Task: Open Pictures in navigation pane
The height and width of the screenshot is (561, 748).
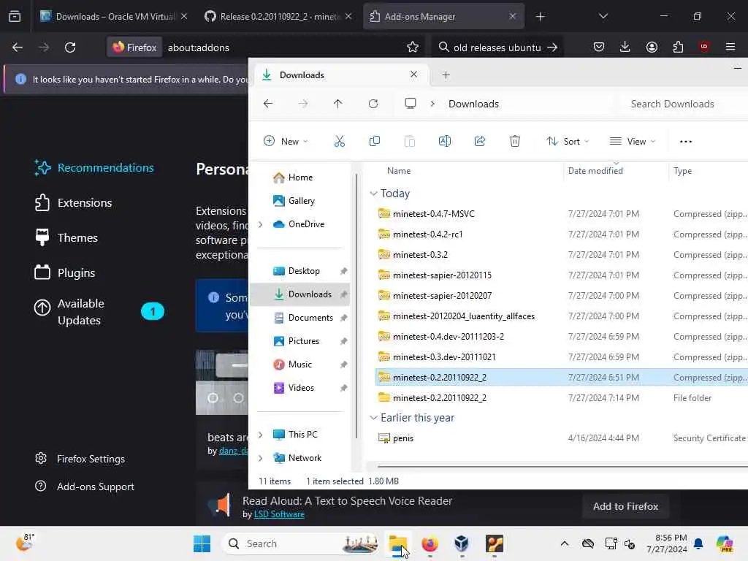Action: coord(302,341)
